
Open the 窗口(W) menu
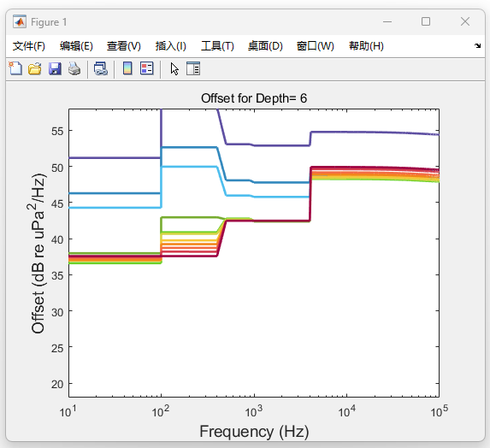coord(315,46)
